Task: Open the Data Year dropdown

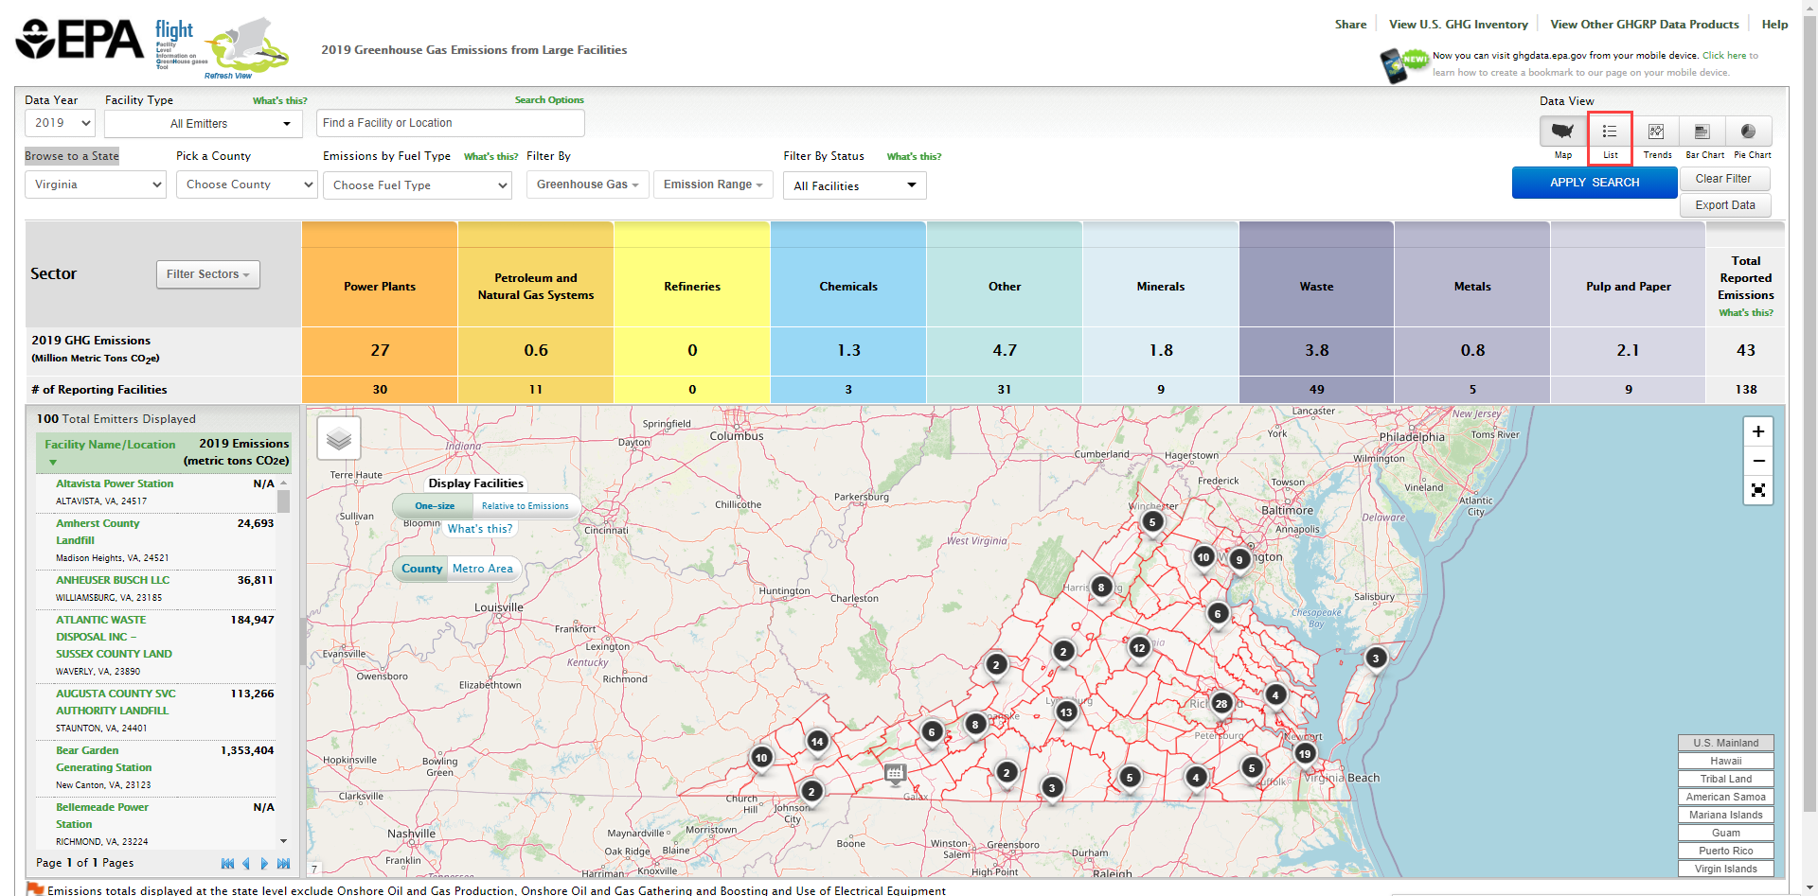Action: click(61, 123)
